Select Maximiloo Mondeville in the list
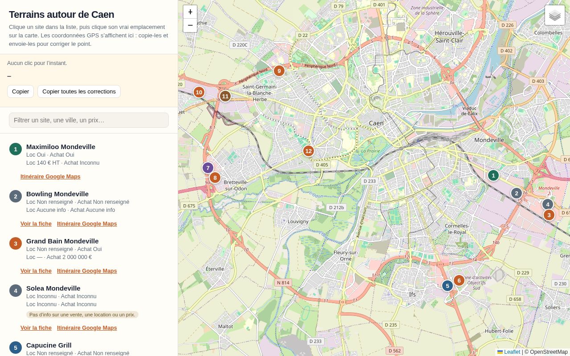 [x=89, y=154]
